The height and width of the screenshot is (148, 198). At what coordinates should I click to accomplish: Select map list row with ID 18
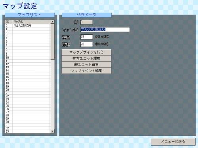coord(28,83)
